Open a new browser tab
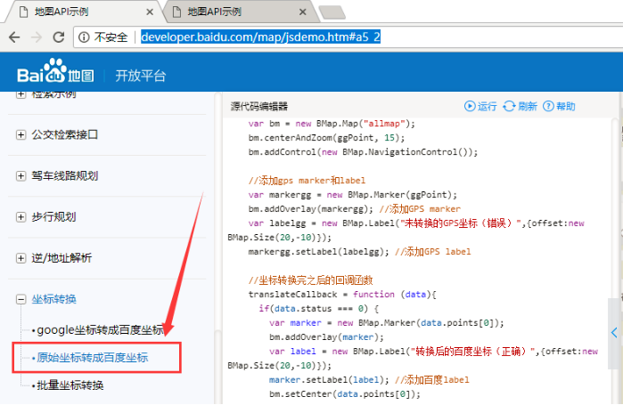 click(332, 12)
